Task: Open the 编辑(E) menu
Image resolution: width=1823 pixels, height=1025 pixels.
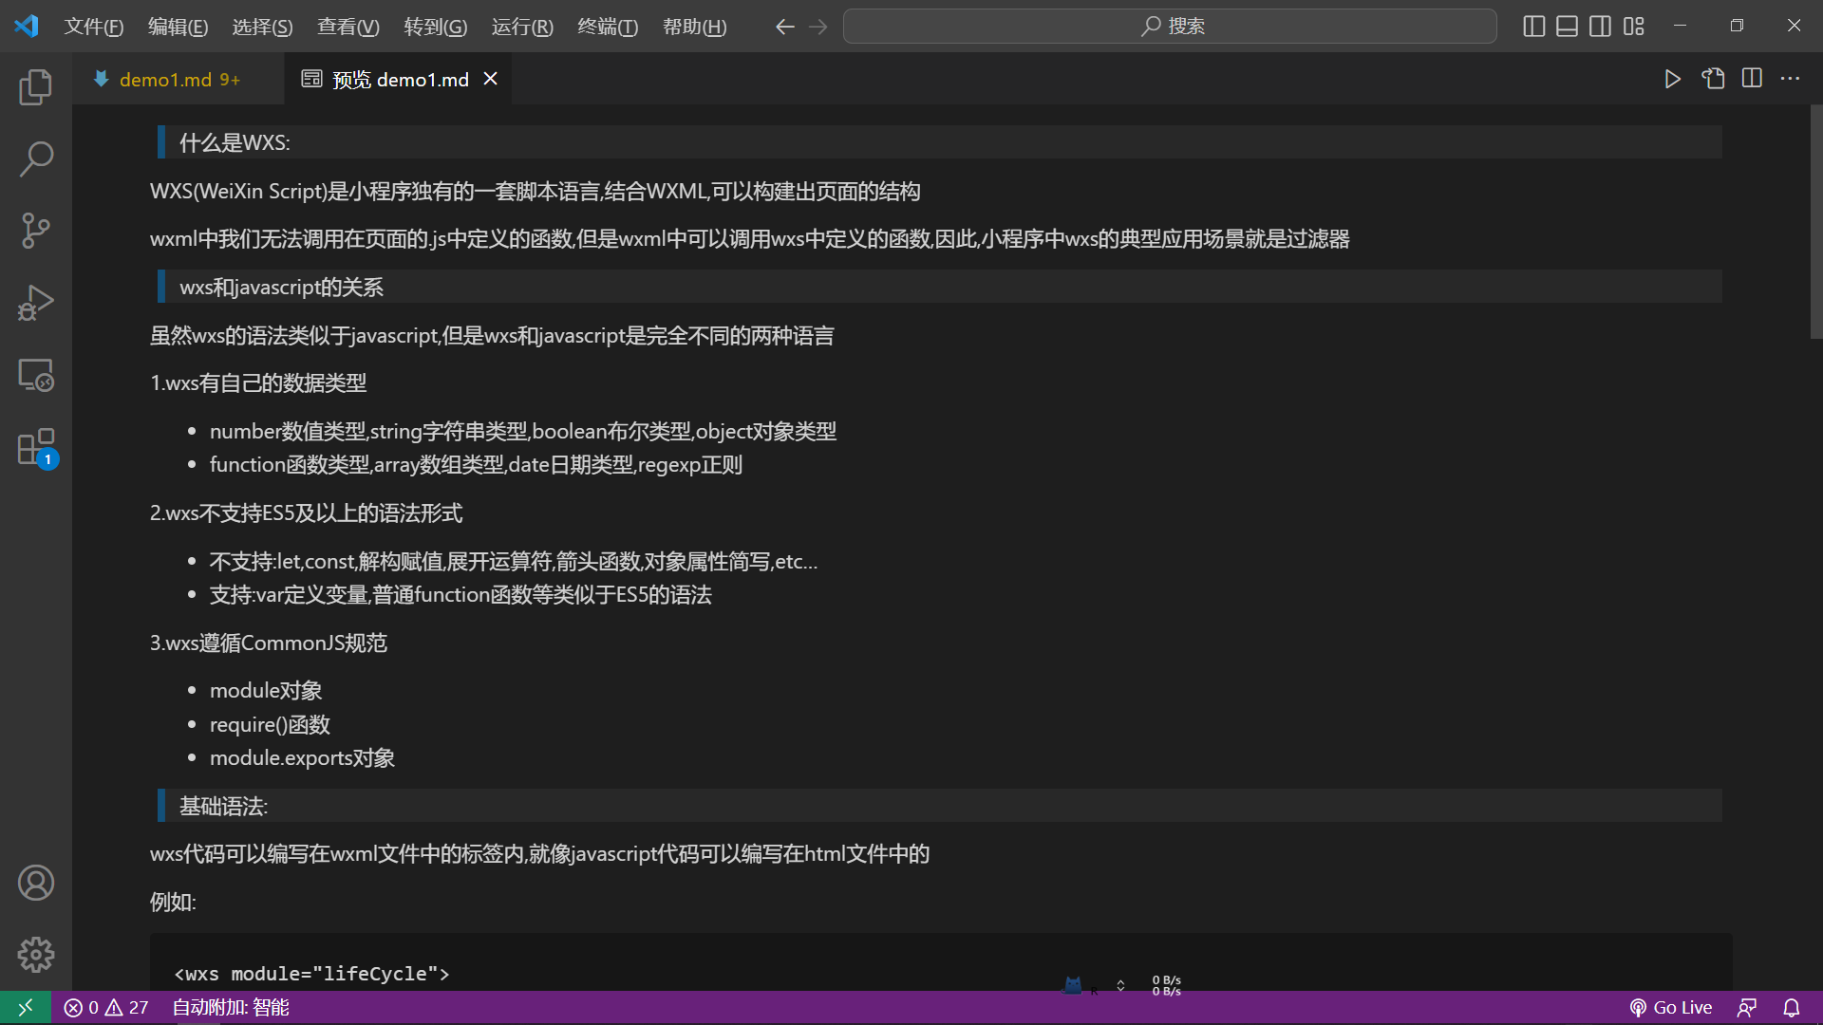Action: click(178, 27)
